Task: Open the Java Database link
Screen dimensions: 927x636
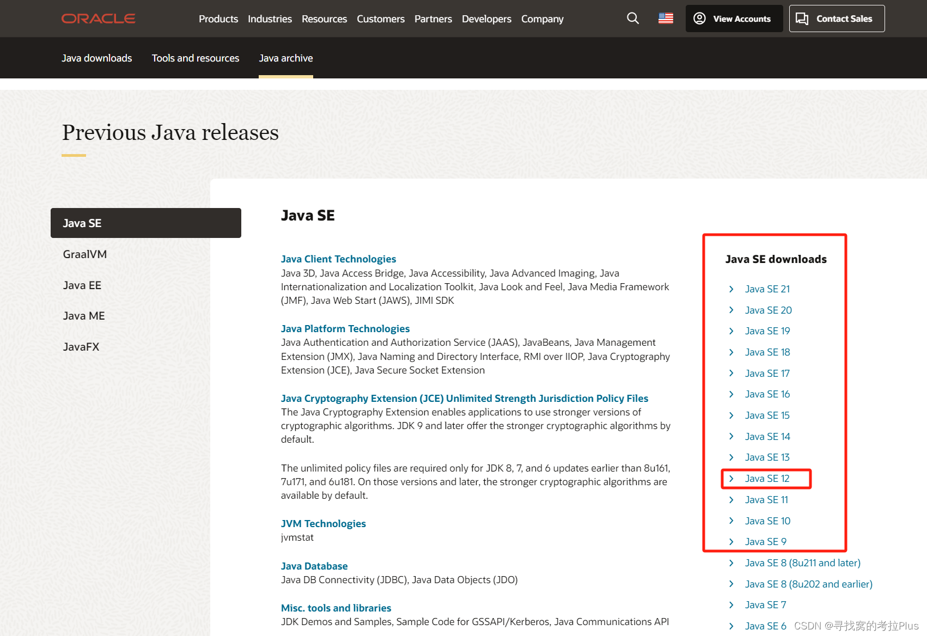Action: [x=314, y=566]
